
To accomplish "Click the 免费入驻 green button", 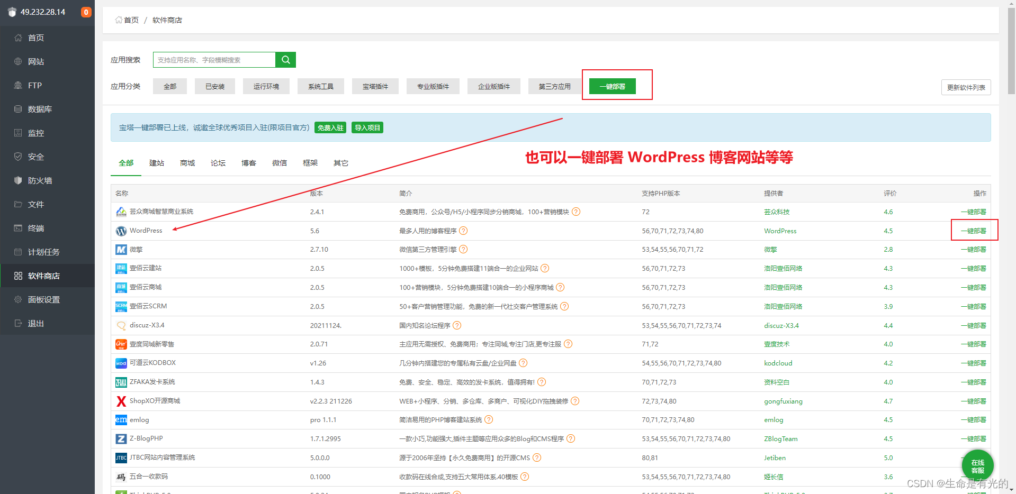I will click(330, 127).
